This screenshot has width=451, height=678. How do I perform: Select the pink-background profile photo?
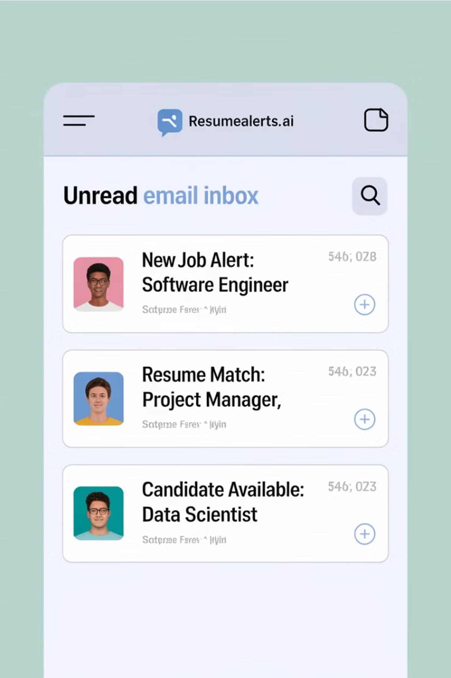pos(98,284)
